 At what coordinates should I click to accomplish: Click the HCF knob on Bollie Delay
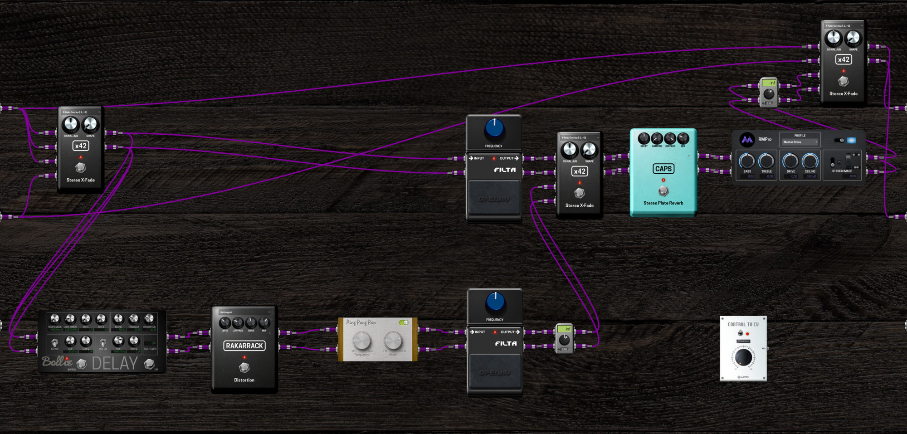coord(118,341)
